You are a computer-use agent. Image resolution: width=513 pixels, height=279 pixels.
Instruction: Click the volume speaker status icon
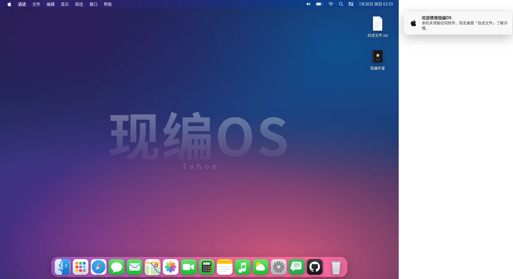(308, 4)
